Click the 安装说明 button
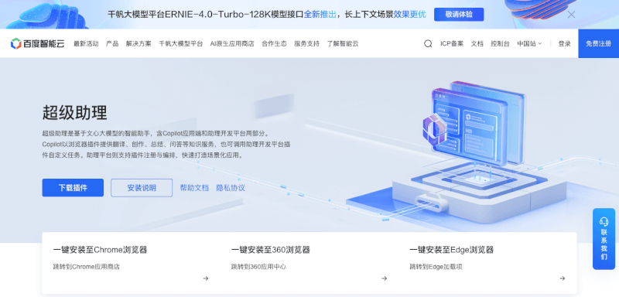619x297 pixels. point(142,188)
